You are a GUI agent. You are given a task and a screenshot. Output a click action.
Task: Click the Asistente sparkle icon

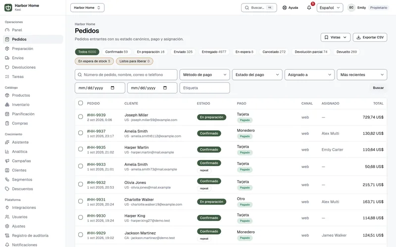point(7,142)
